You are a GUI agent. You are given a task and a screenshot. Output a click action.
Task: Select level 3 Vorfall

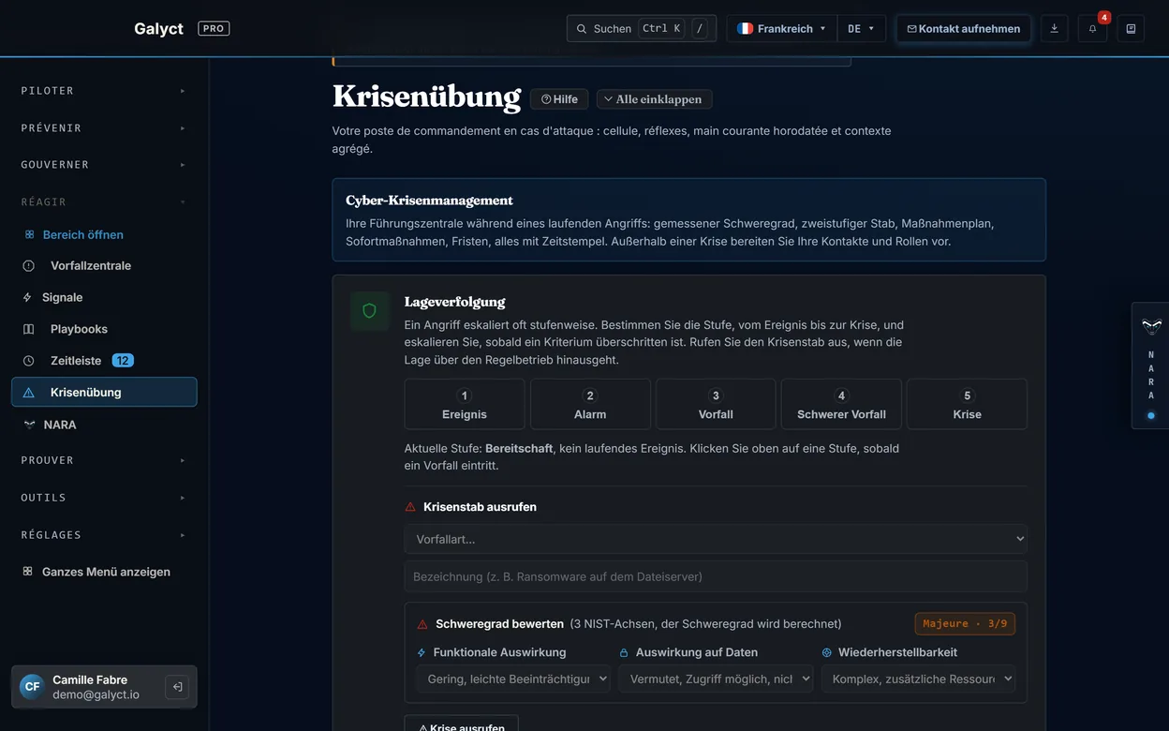(x=716, y=404)
